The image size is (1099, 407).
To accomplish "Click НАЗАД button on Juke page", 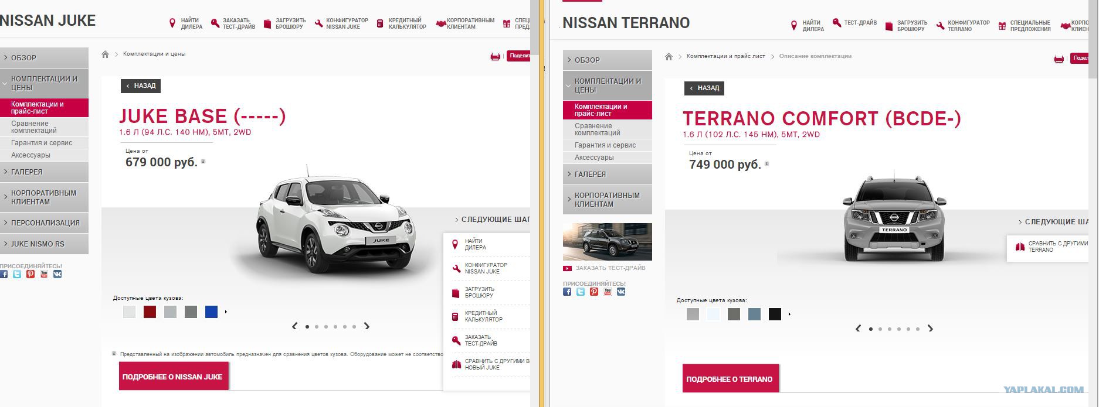I will (141, 85).
